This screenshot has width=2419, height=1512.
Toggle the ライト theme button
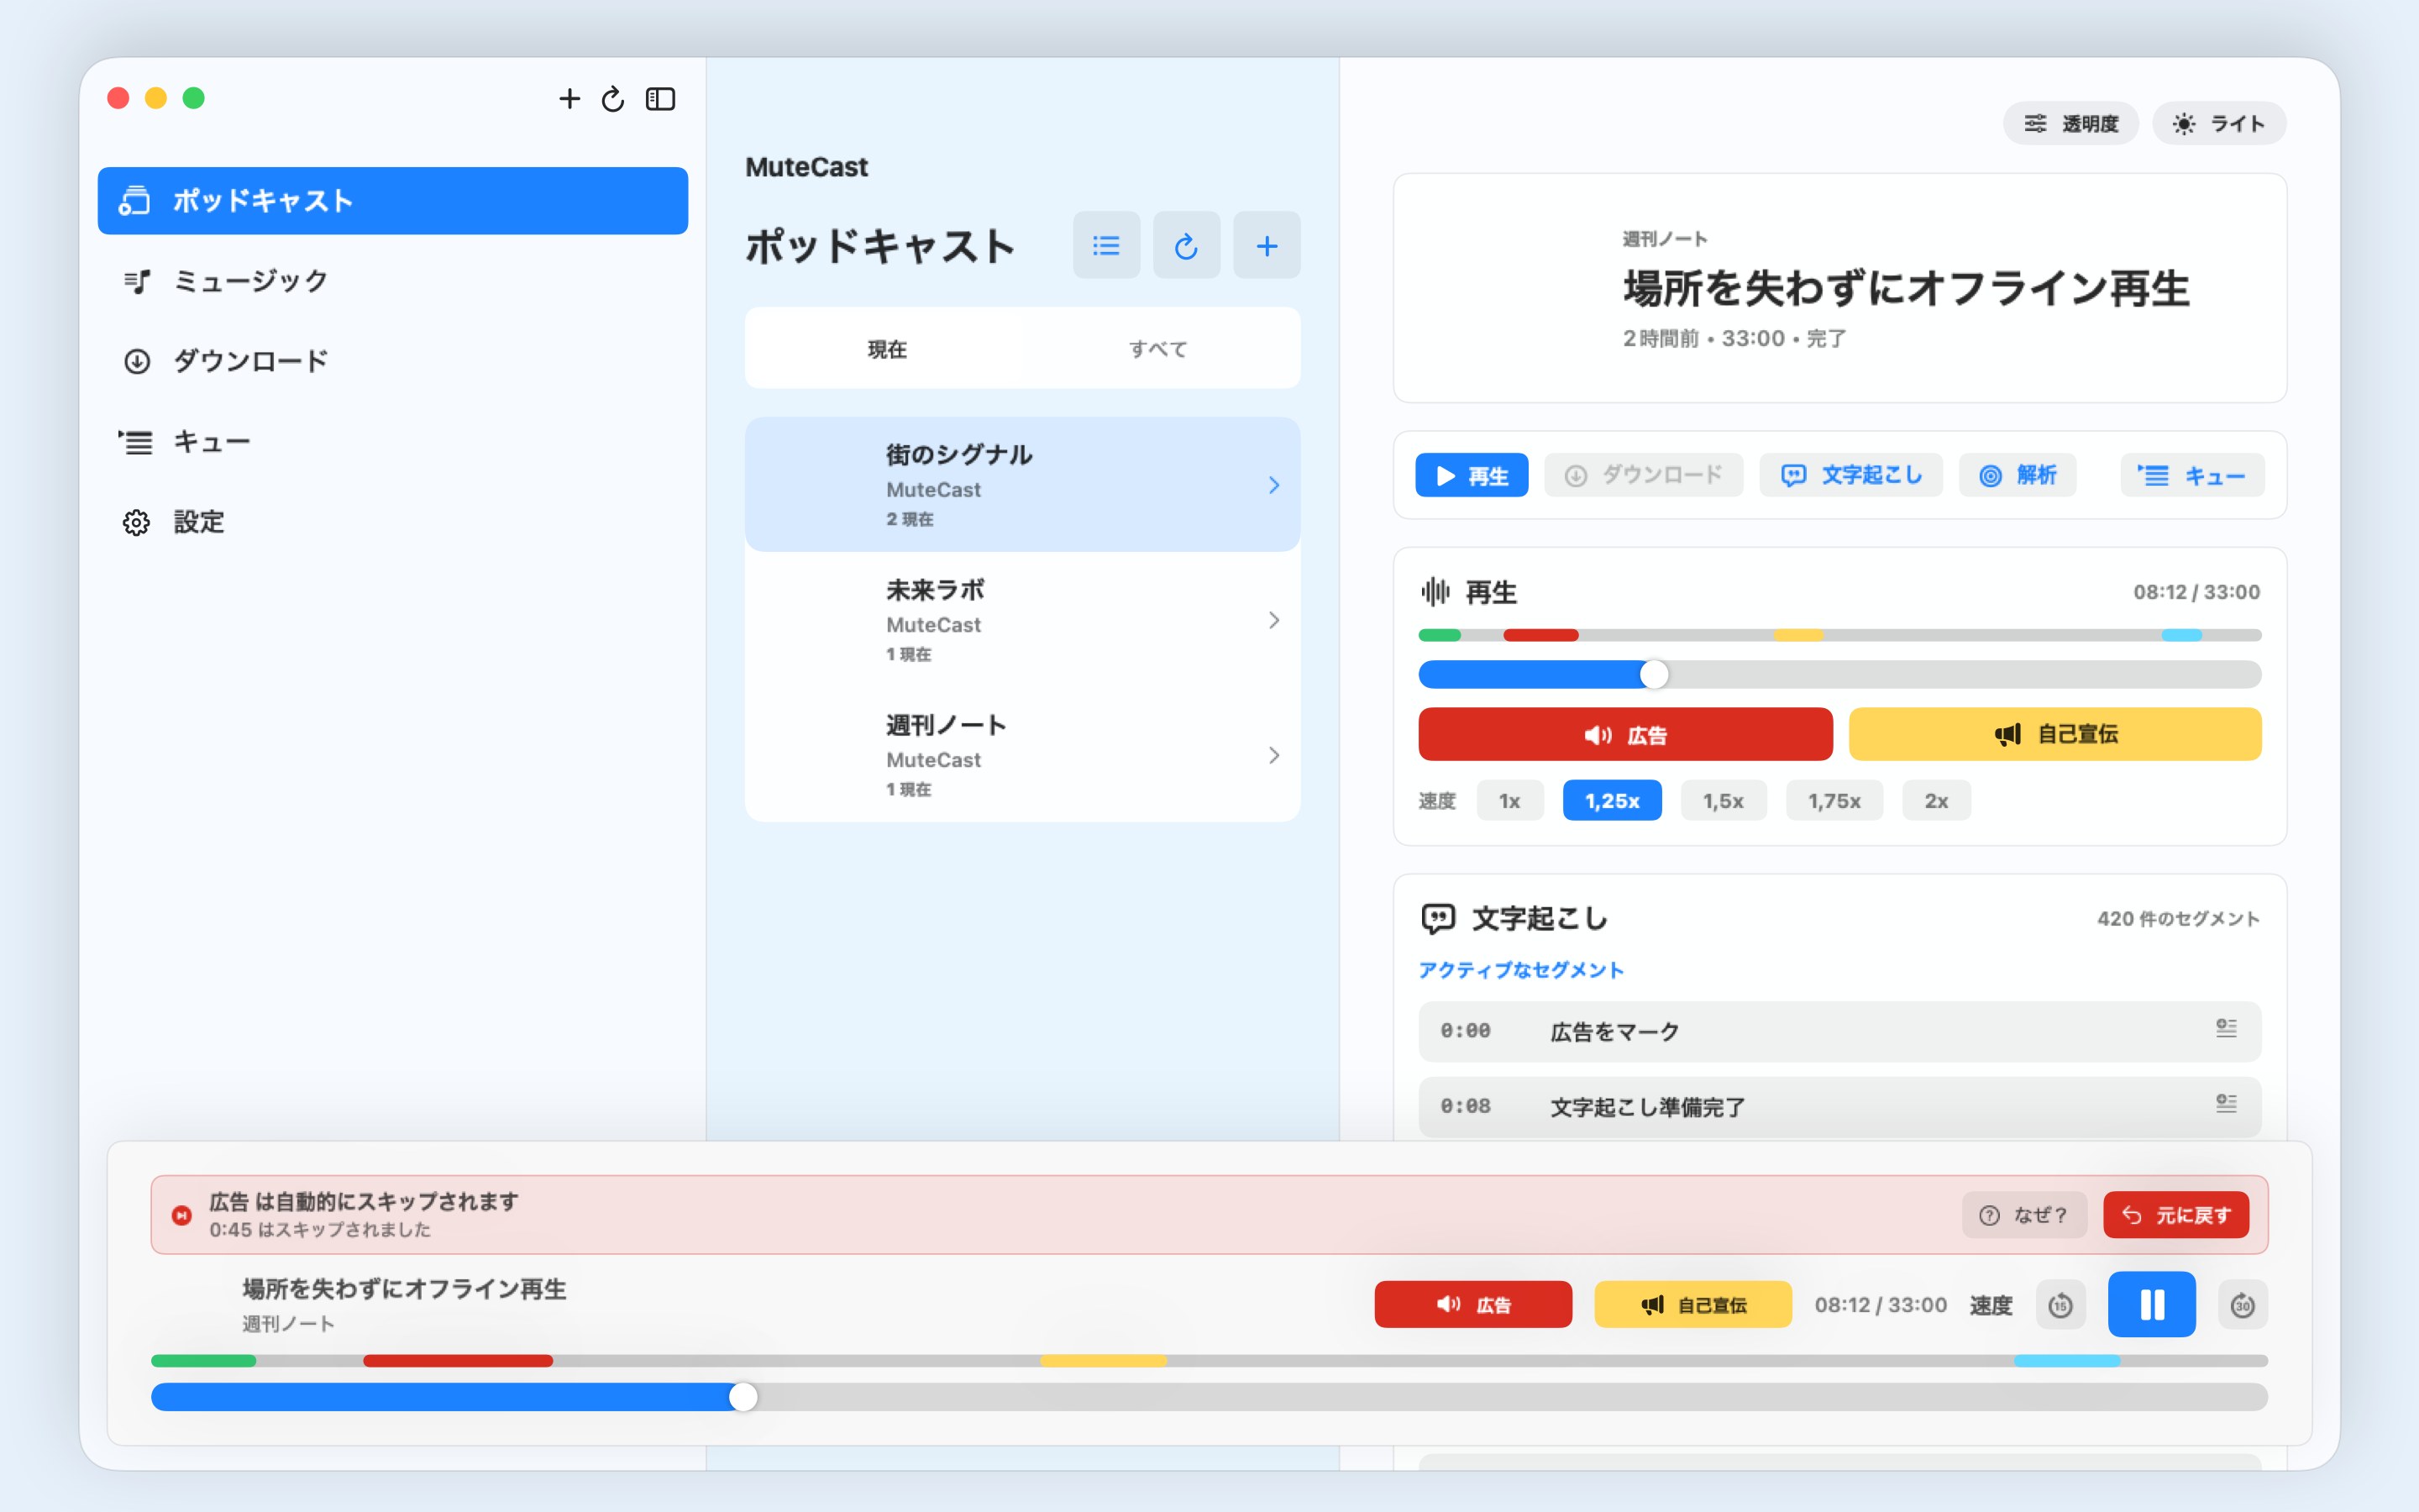(x=2218, y=123)
